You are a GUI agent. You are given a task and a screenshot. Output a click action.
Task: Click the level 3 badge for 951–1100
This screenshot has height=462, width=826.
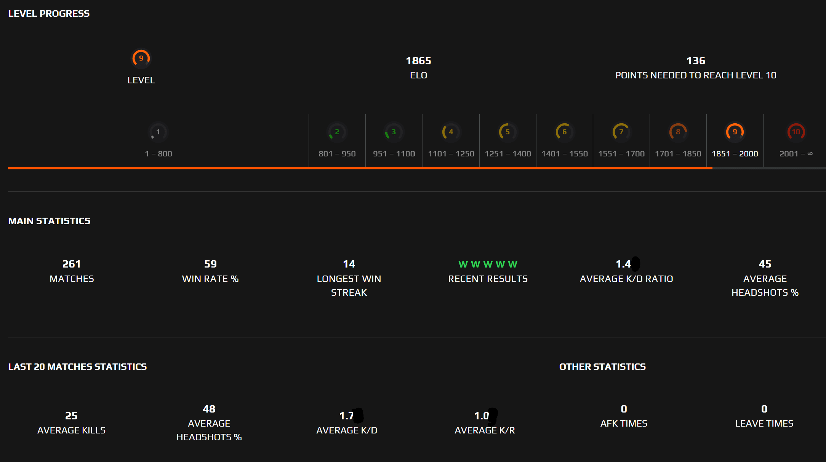pyautogui.click(x=394, y=132)
